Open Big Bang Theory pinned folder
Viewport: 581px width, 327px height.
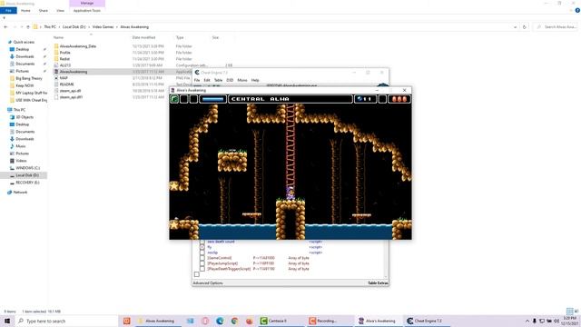click(29, 78)
